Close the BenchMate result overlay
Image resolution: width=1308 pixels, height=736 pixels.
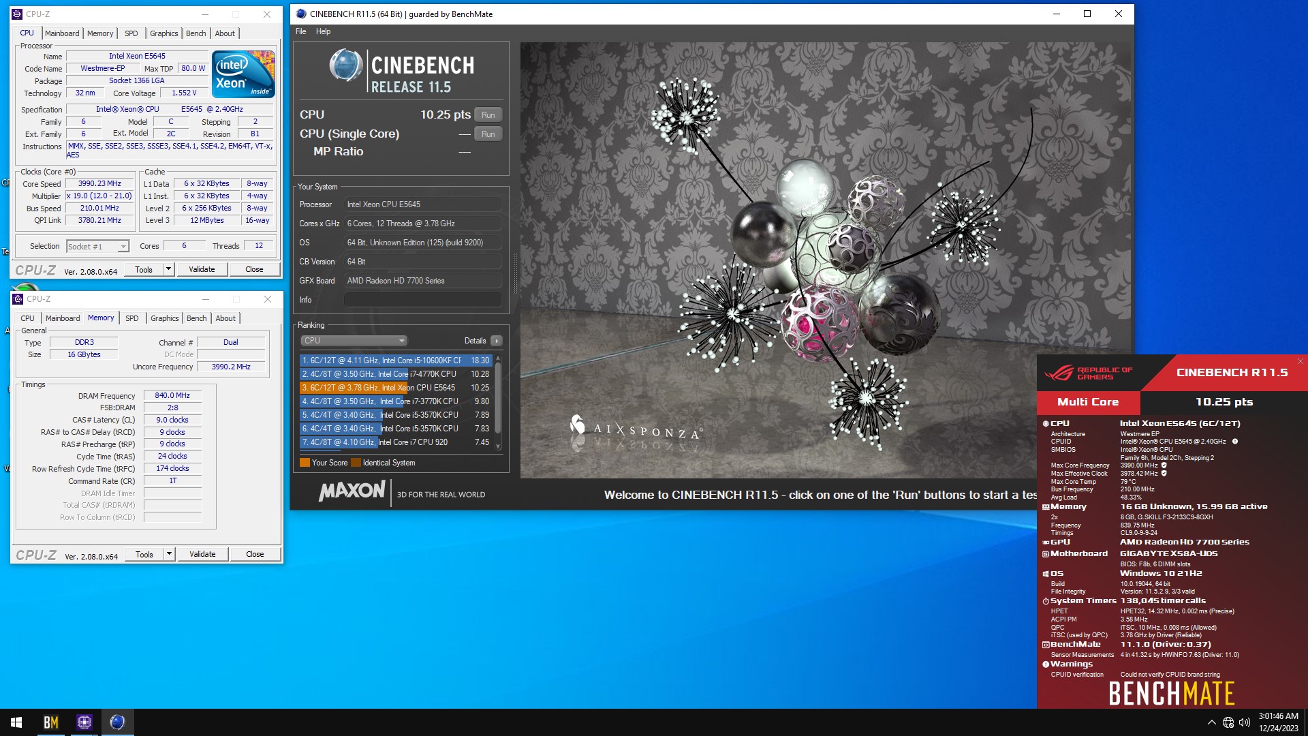pyautogui.click(x=1300, y=361)
